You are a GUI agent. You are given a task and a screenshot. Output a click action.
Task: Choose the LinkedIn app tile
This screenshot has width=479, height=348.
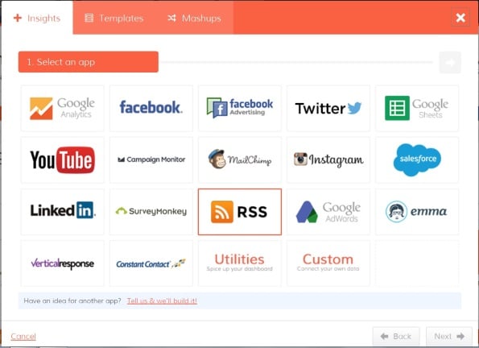tap(62, 212)
